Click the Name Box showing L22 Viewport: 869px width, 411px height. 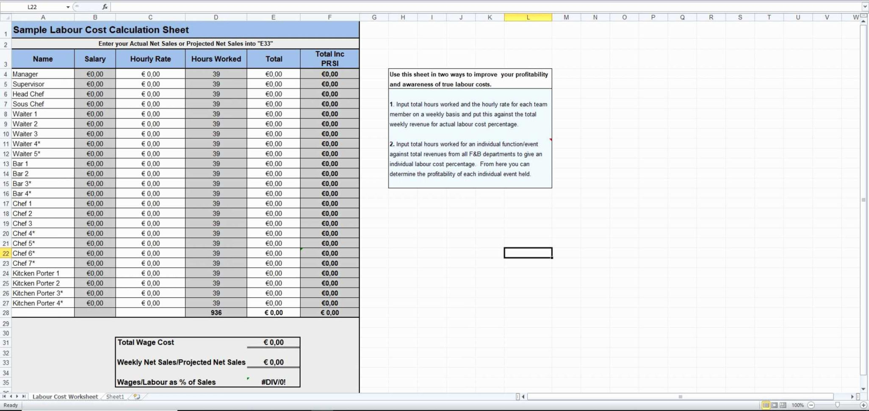[33, 7]
